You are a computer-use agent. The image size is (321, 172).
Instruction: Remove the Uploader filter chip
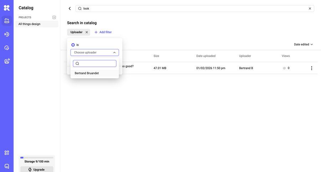[87, 32]
